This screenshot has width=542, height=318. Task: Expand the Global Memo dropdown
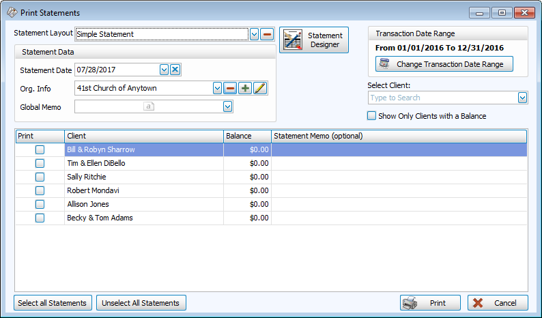pyautogui.click(x=227, y=106)
